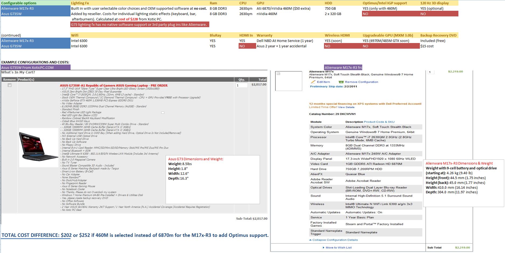Click the 'Sub-Total: $2,017.00' text
Image resolution: width=505 pixels, height=253 pixels.
(252, 219)
